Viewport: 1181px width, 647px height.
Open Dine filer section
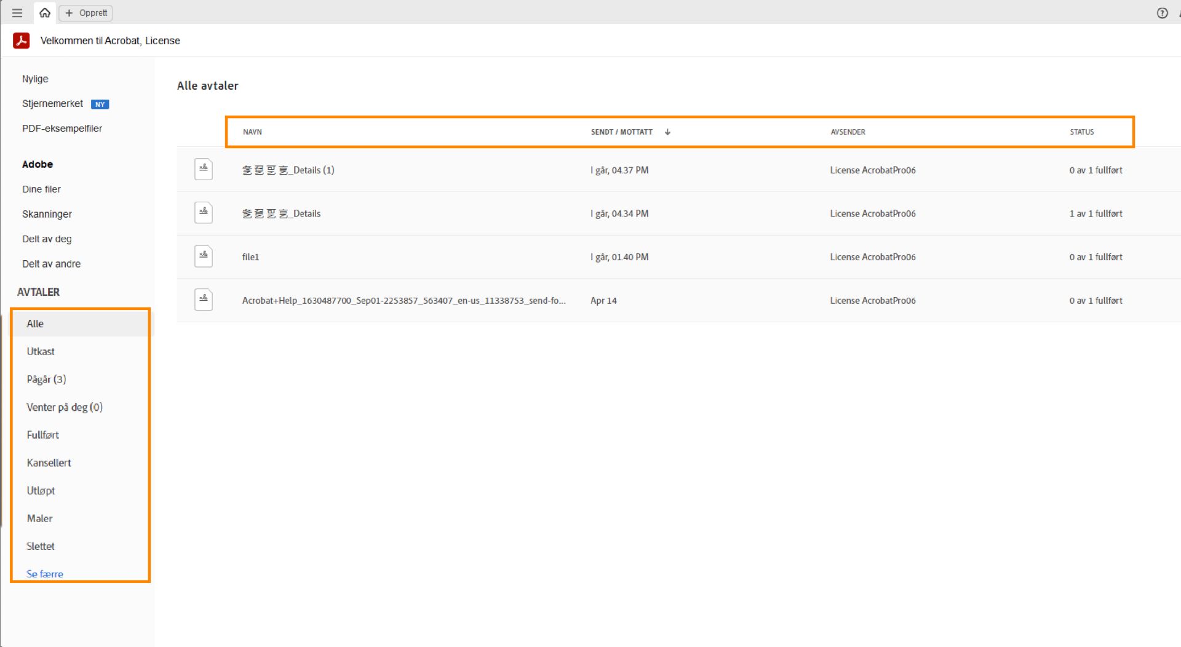pyautogui.click(x=41, y=189)
